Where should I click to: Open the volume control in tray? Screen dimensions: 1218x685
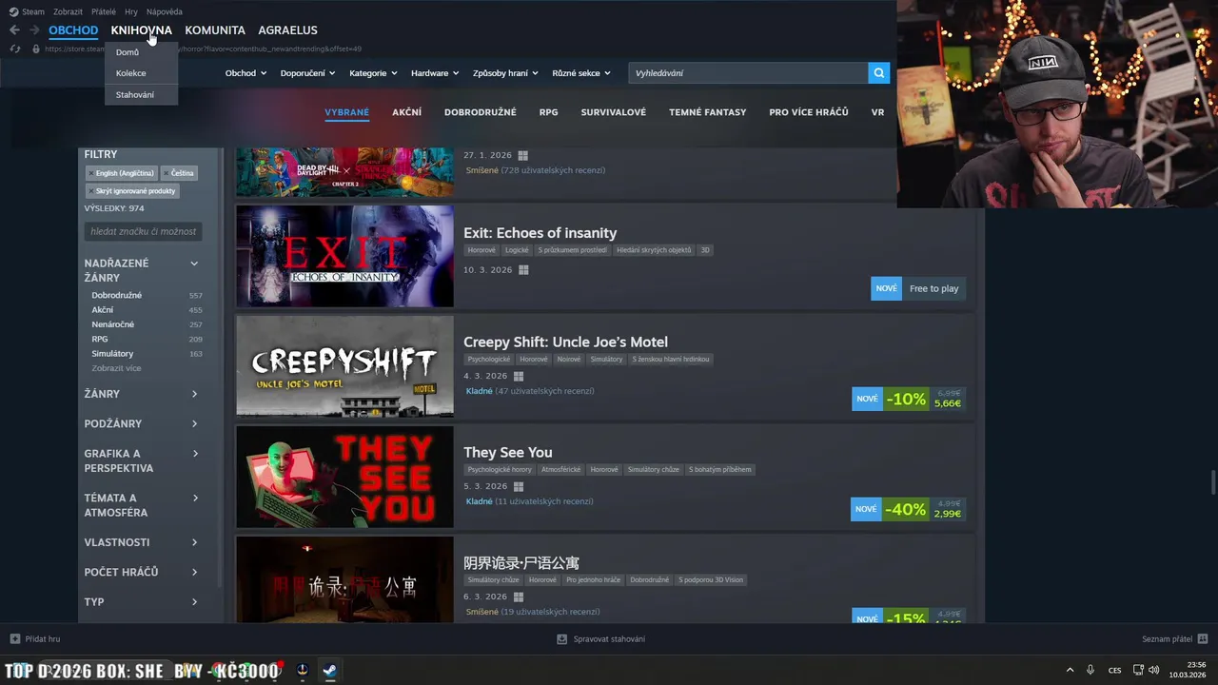pyautogui.click(x=1153, y=670)
